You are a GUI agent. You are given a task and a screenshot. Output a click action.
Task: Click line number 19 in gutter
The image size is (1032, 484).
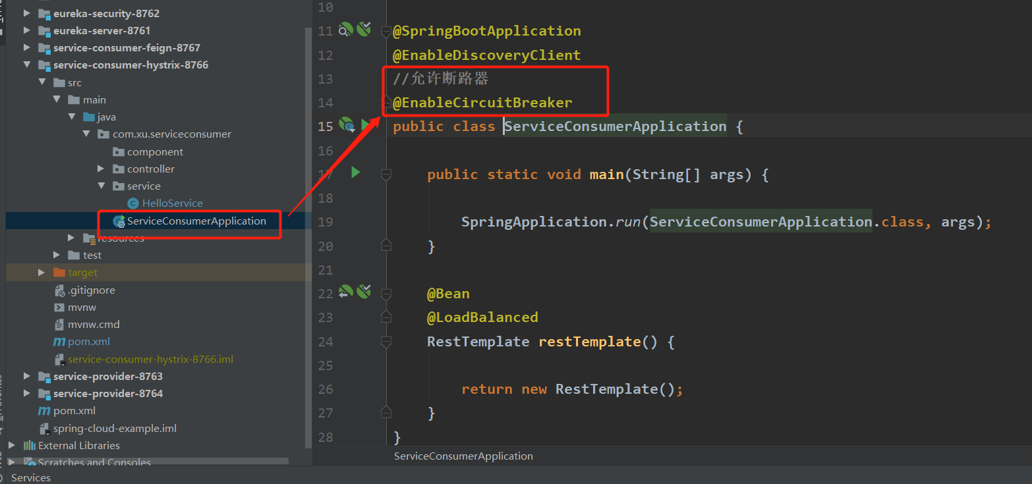(x=326, y=222)
